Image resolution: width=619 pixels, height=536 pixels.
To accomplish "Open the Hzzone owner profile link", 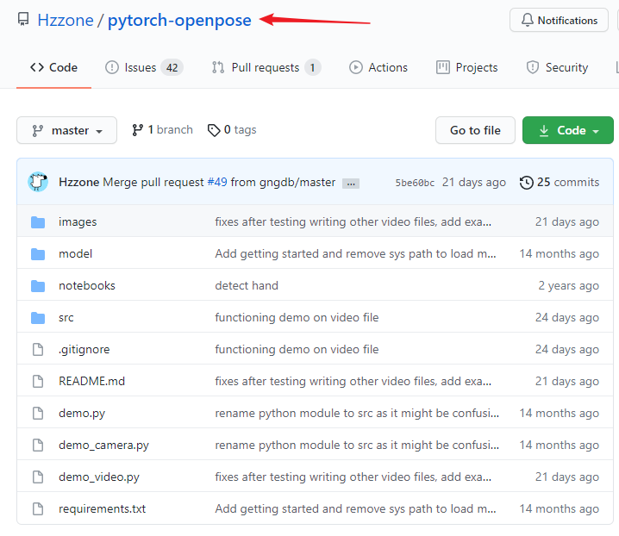I will click(x=66, y=20).
